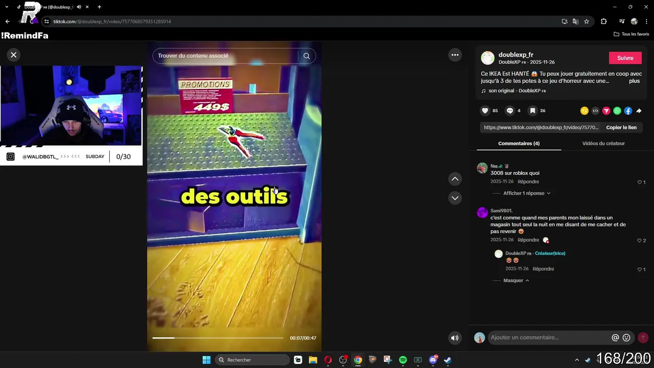Follow doublexp_fr with the Suivre button
This screenshot has width=654, height=368.
click(x=625, y=58)
